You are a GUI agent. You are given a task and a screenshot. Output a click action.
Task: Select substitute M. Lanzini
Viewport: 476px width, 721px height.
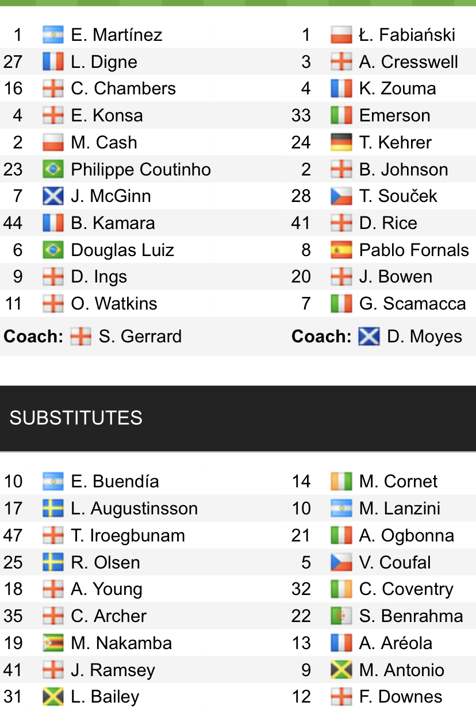(x=400, y=509)
